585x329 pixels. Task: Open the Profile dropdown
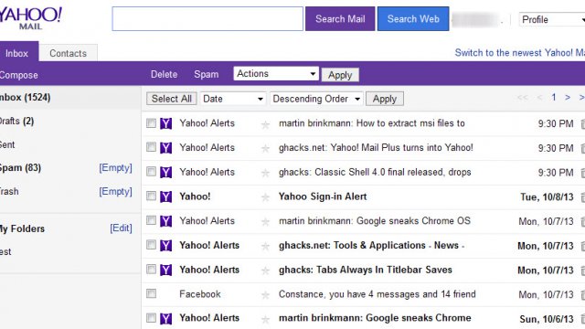point(552,19)
